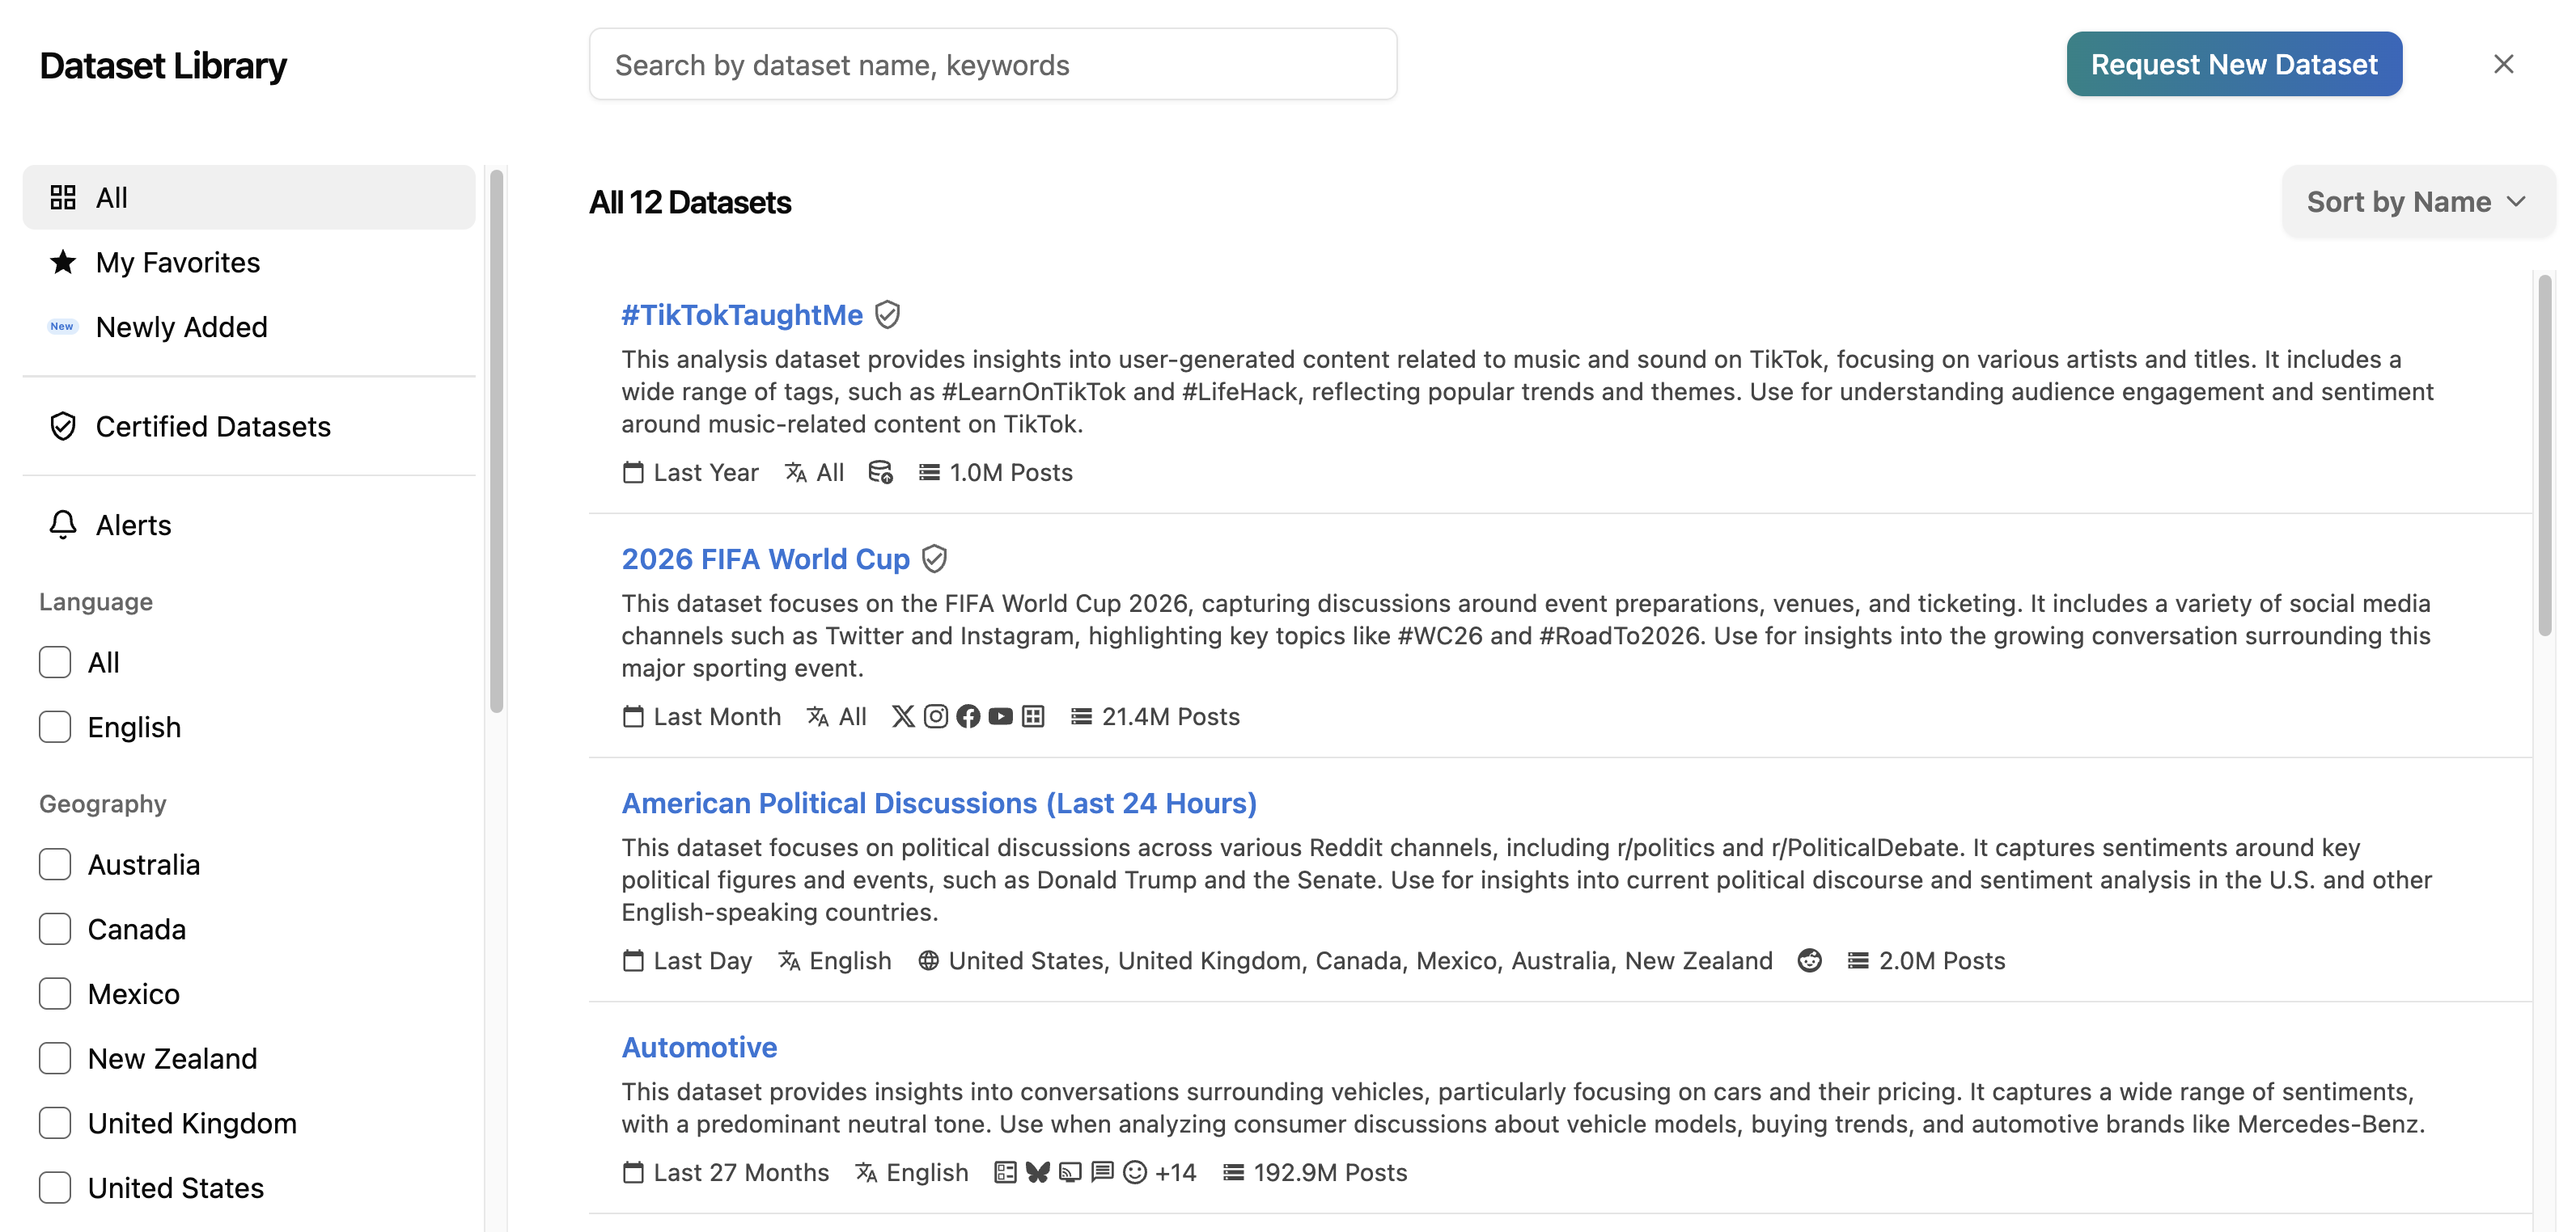Click the 'Last 27 Months' date range text
This screenshot has width=2576, height=1232.
741,1172
